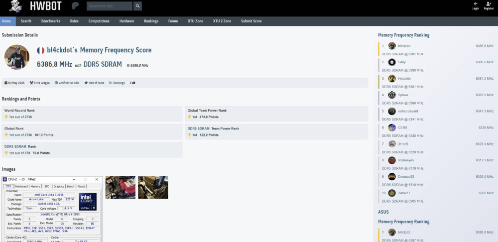The image size is (498, 242).
Task: Open the Forum menu item
Action: point(173,21)
